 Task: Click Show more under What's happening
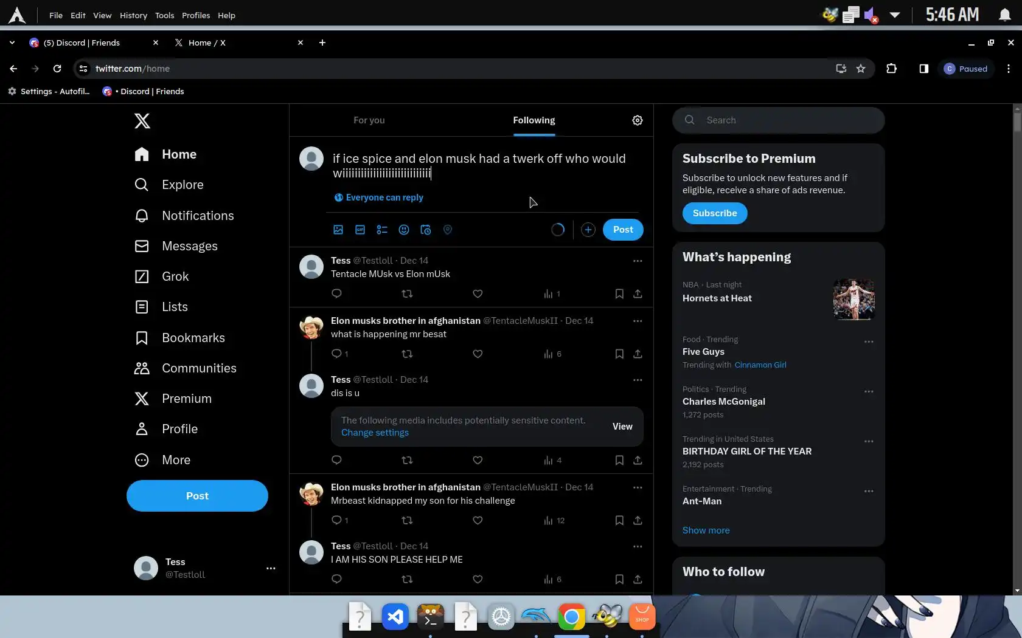706,530
